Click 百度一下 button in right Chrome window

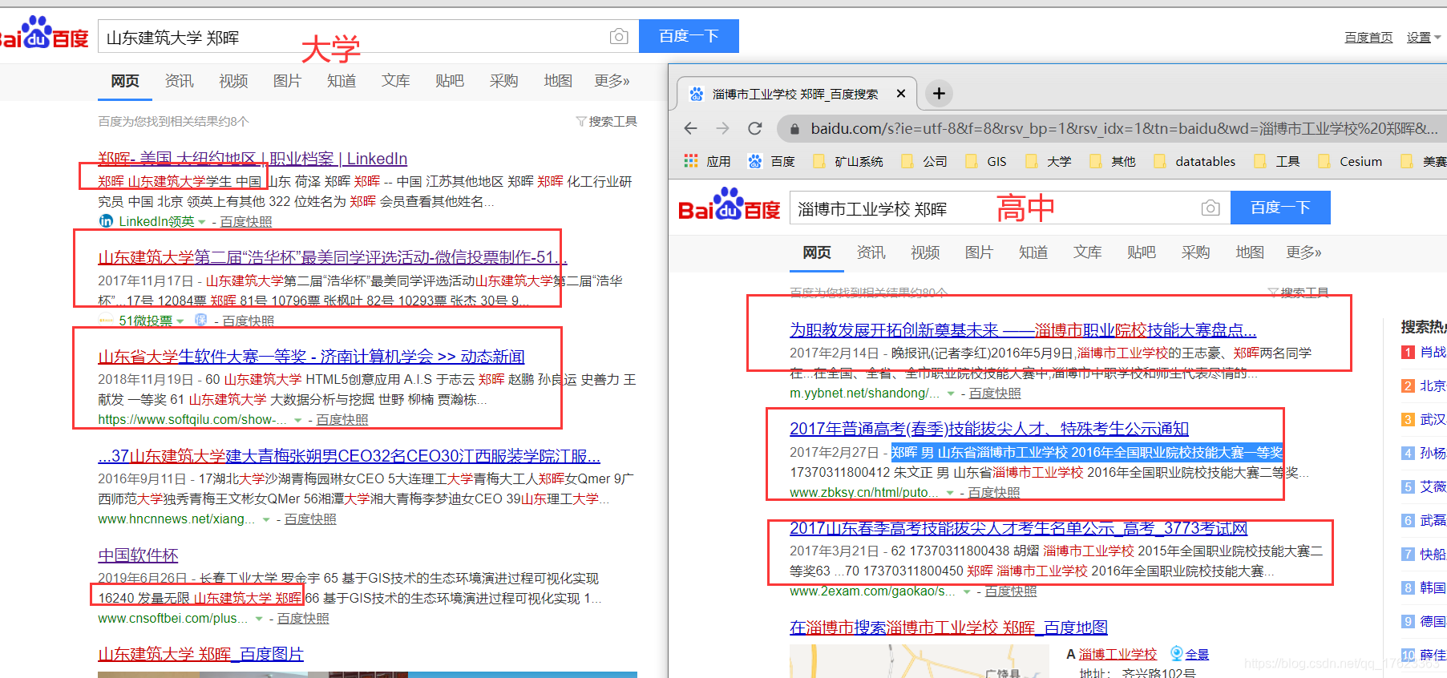coord(1280,208)
